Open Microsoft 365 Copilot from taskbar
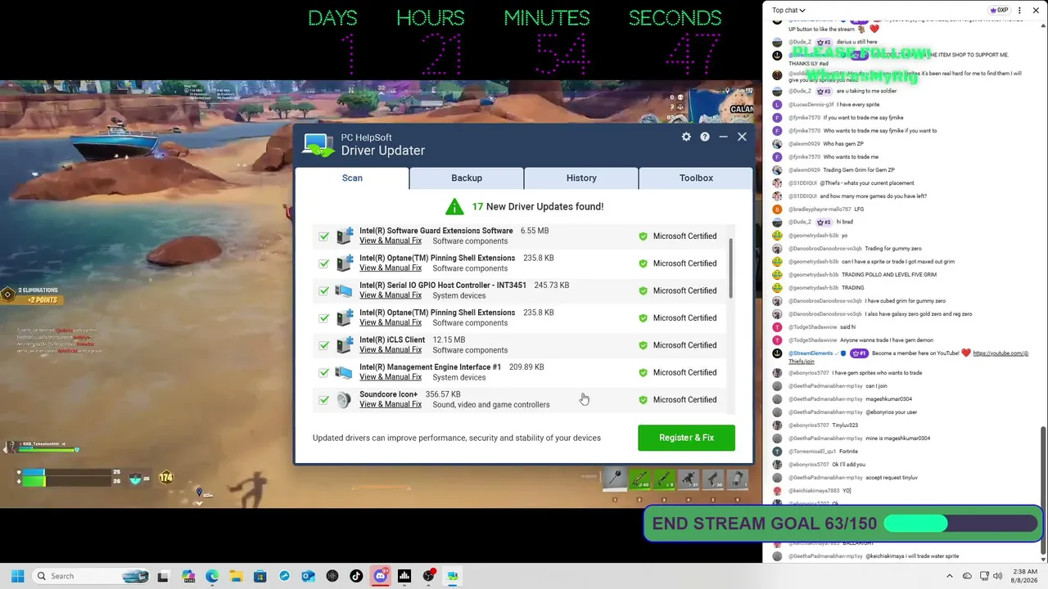1048x589 pixels. [x=188, y=576]
